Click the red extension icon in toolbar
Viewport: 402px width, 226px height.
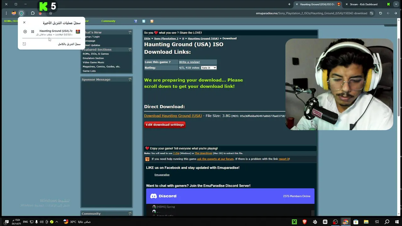[x=40, y=13]
